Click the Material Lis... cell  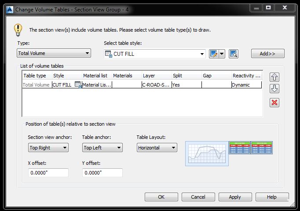point(97,85)
